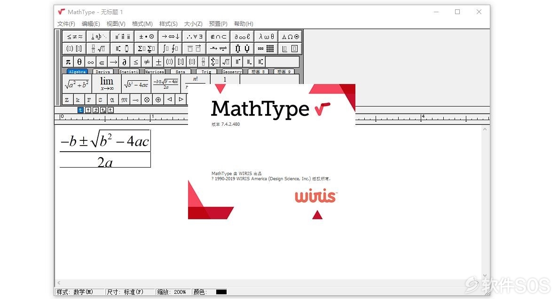Insert the lim x→∞ expression

pyautogui.click(x=106, y=84)
